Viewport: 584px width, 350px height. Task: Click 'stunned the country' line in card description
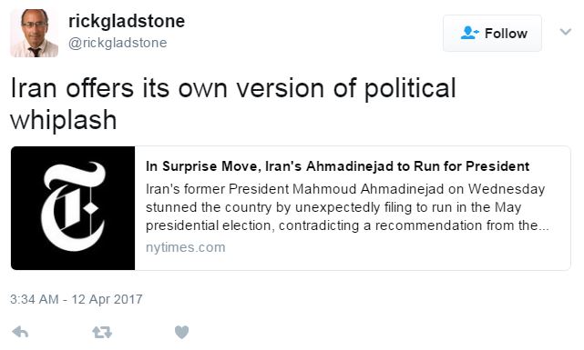[333, 207]
